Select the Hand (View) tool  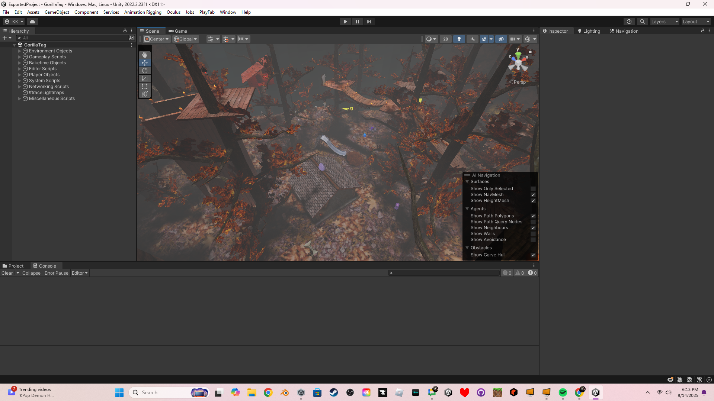145,55
